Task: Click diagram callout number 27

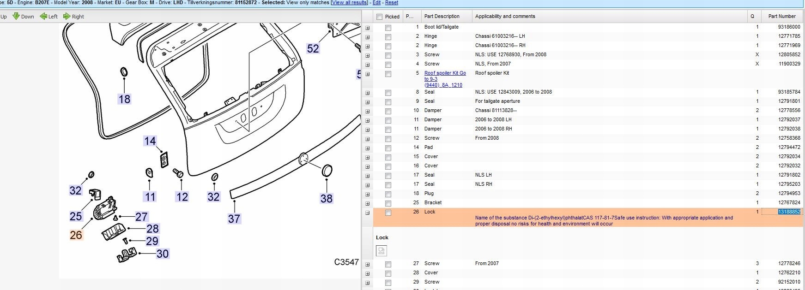Action: pyautogui.click(x=141, y=217)
